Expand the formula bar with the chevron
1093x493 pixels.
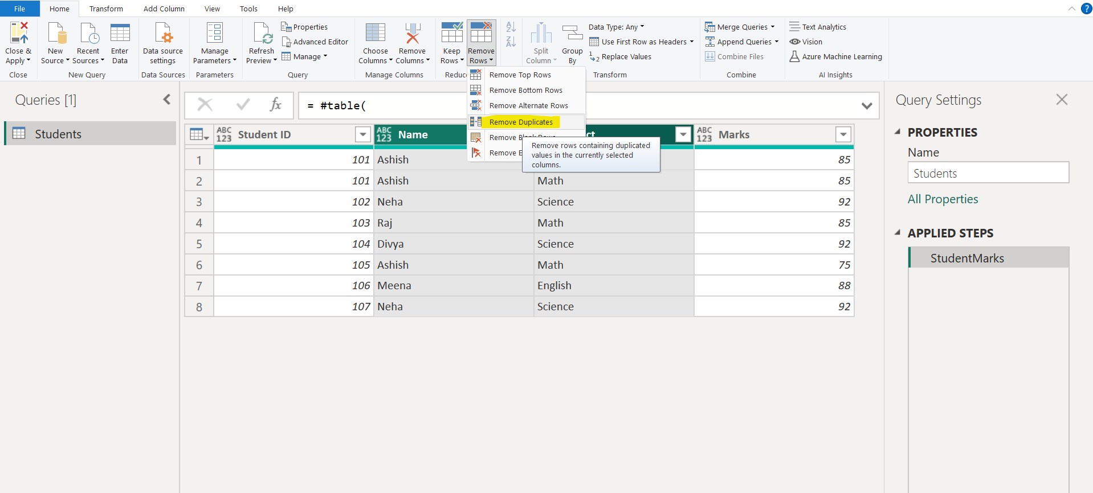click(x=867, y=106)
